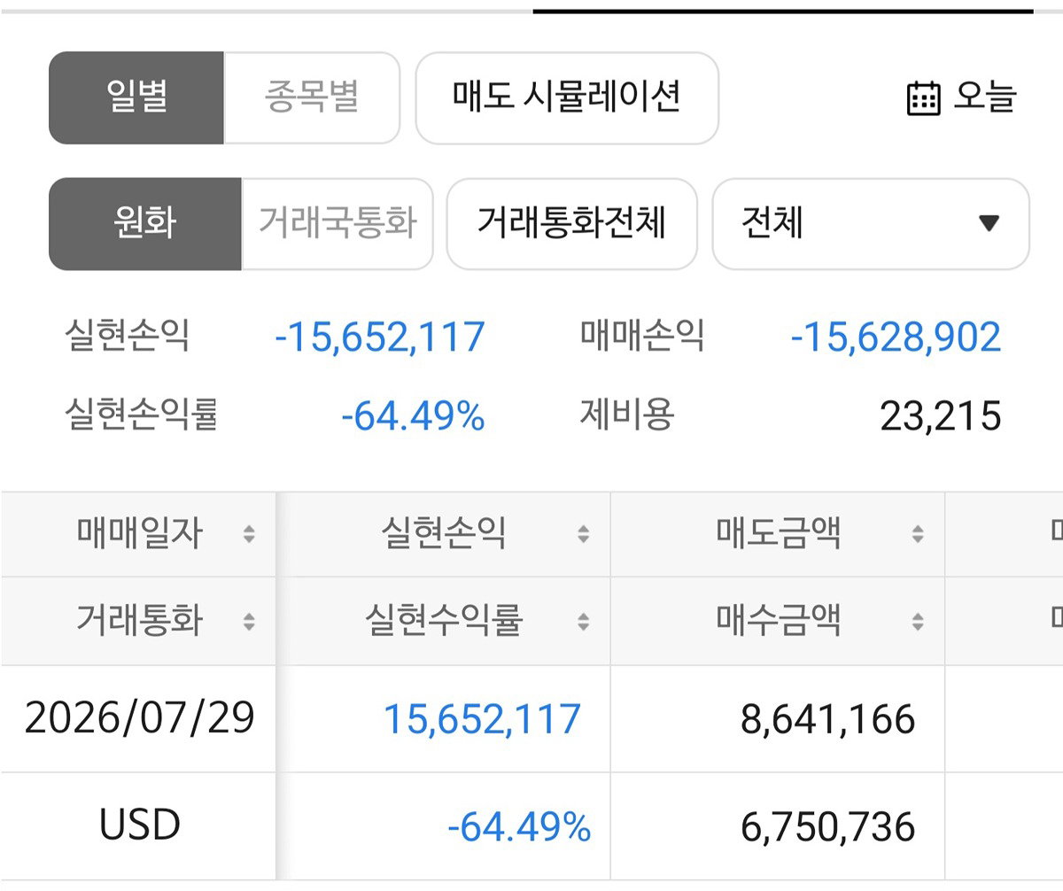Open the calendar icon next to 오늘
Image resolution: width=1063 pixels, height=891 pixels.
(924, 98)
